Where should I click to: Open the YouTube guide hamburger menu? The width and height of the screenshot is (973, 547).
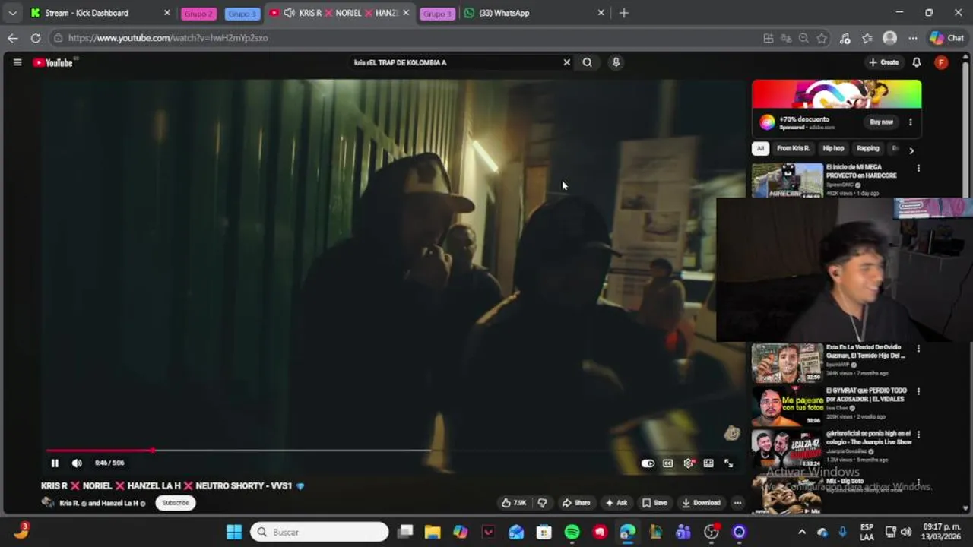coord(17,62)
